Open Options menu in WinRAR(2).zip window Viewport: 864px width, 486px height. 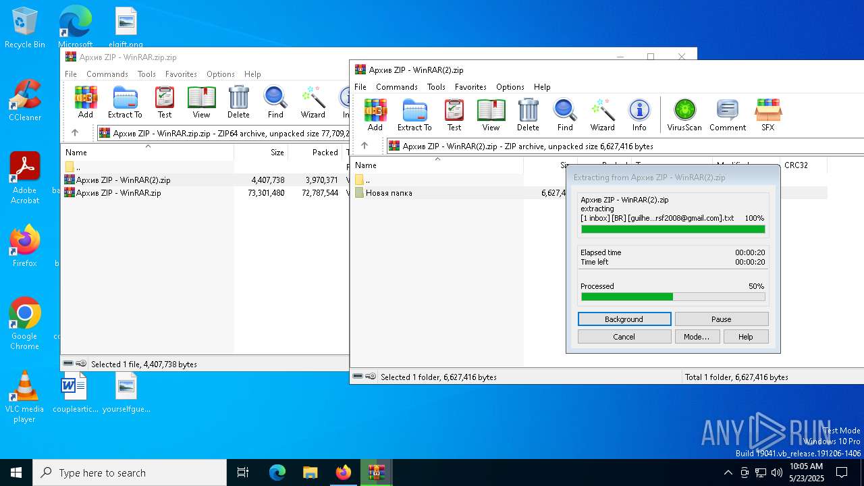[x=510, y=87]
